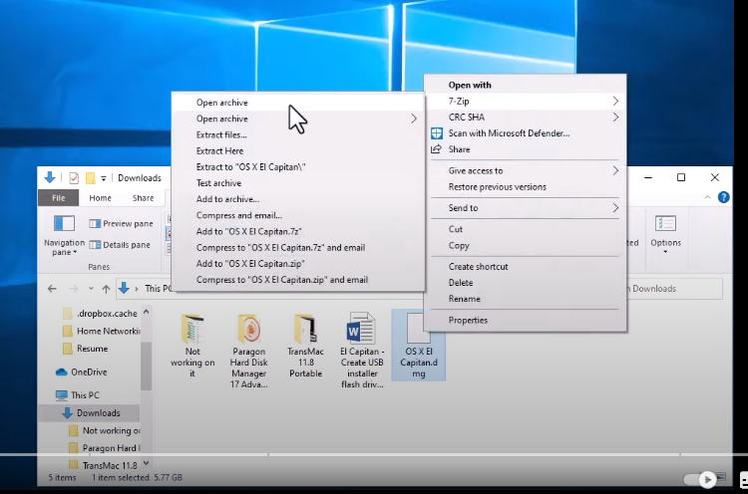
Task: Click the Options ribbon icon
Action: coord(665,223)
